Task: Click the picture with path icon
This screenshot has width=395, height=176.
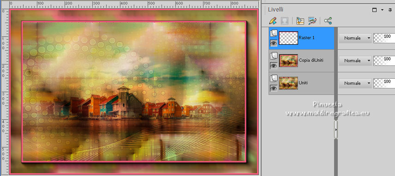Action: pos(312,21)
